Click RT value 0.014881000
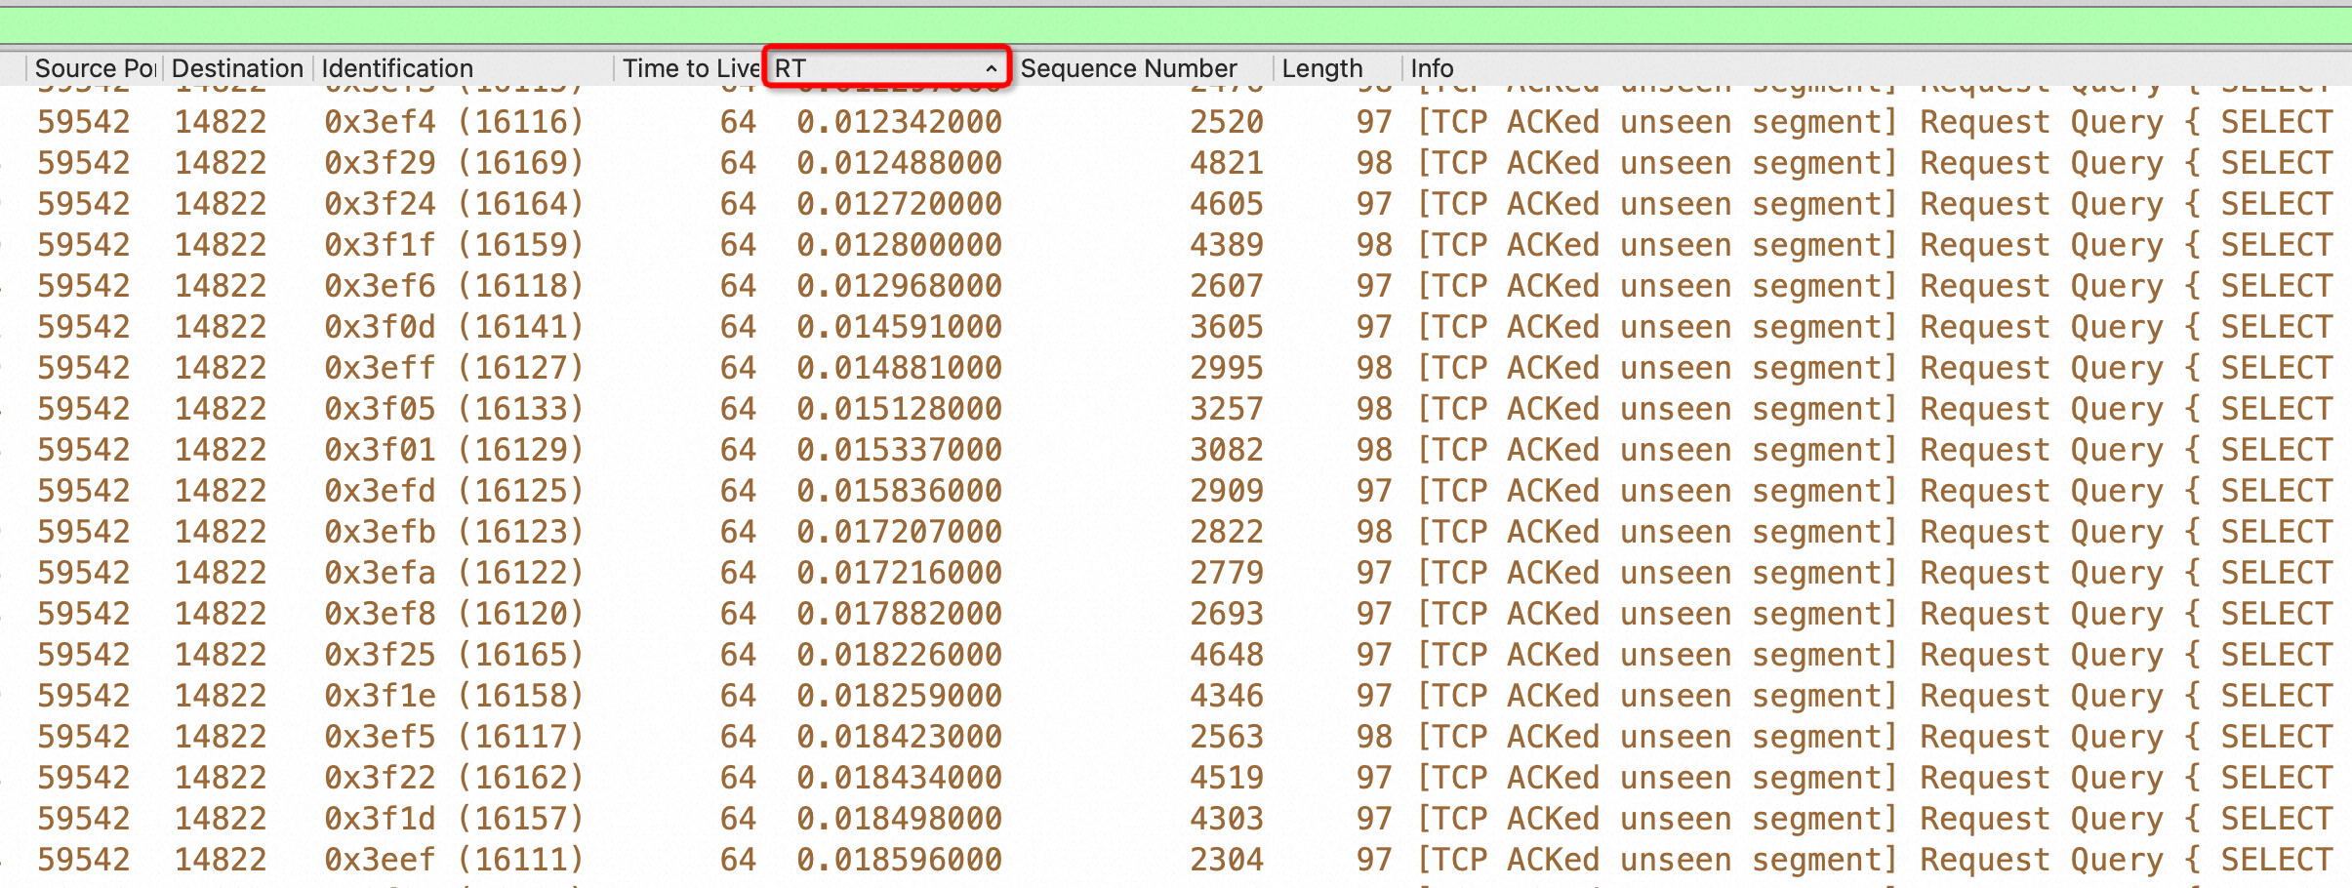 pos(900,368)
